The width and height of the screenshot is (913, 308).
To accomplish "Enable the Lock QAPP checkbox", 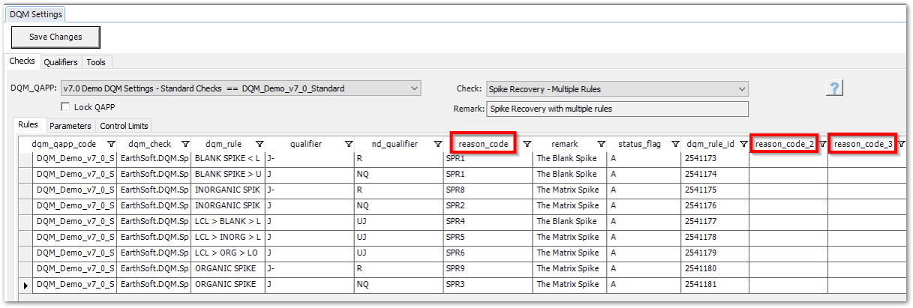I will coord(66,107).
